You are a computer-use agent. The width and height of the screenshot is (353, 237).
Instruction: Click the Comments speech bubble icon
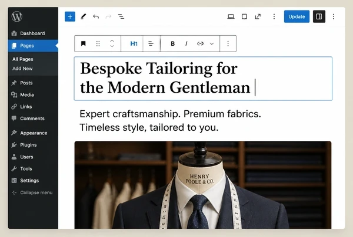click(x=14, y=118)
